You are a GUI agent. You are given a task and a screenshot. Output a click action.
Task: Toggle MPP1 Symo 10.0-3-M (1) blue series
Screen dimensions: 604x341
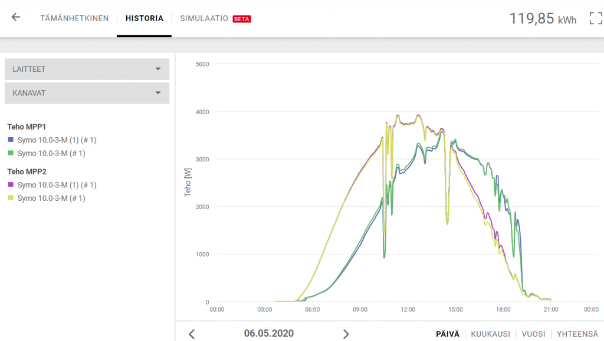tap(57, 140)
